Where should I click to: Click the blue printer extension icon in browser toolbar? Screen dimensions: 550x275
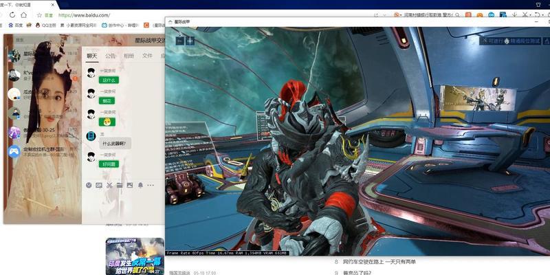pyautogui.click(x=503, y=15)
